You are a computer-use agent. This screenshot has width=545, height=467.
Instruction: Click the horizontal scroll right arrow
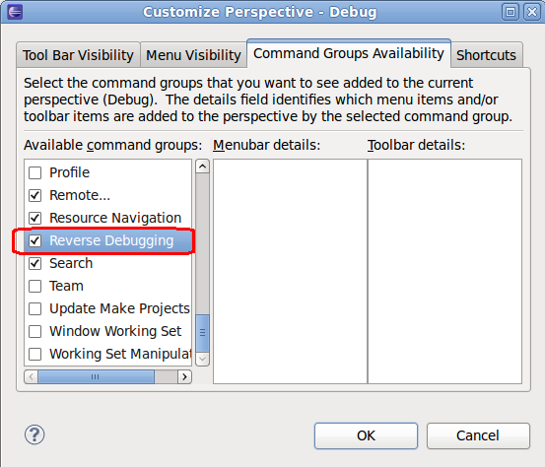click(185, 376)
